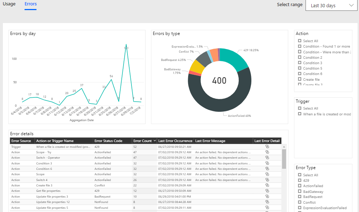
Task: Click the 'Conflict' status code cell in table
Action: (100, 185)
